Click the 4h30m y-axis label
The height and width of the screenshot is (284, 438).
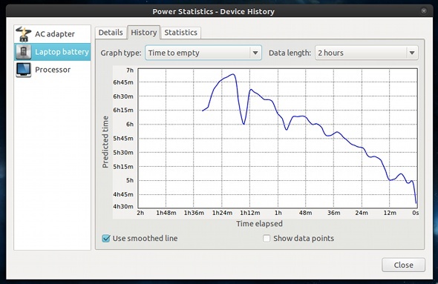click(123, 206)
